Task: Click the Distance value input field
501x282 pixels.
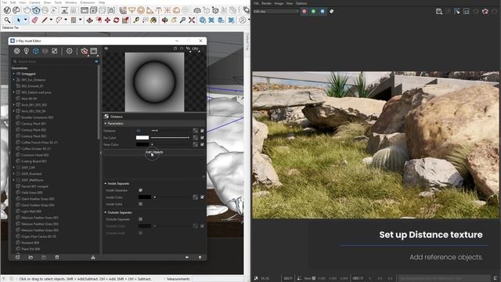Action: click(x=142, y=131)
